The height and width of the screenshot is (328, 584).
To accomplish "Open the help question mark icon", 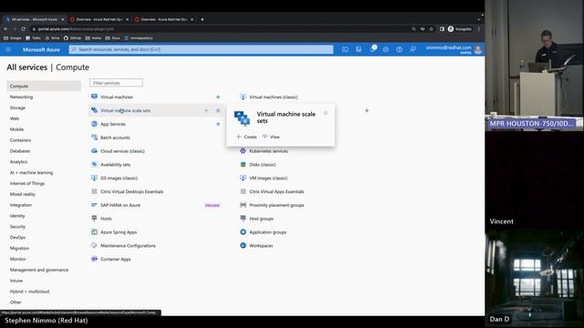I will tap(400, 49).
